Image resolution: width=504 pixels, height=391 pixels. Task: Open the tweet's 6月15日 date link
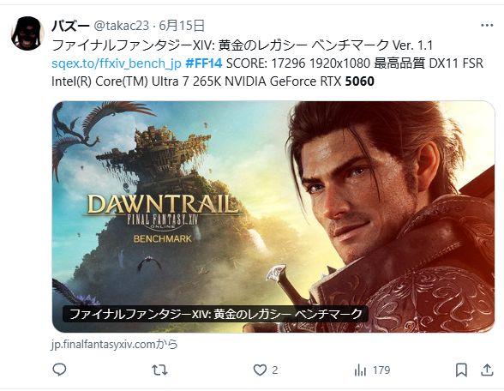tap(182, 26)
